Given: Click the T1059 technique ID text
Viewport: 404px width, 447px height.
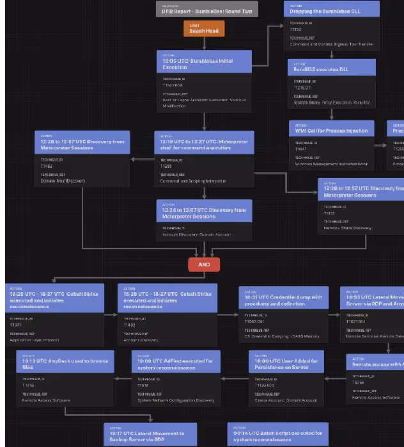Looking at the screenshot, I should click(166, 167).
